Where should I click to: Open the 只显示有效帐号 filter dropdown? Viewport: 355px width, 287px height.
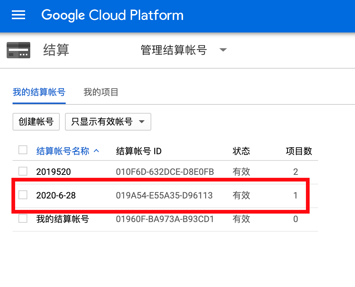(108, 122)
